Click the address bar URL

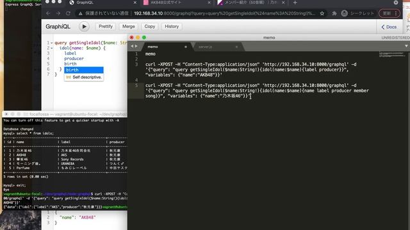click(224, 13)
